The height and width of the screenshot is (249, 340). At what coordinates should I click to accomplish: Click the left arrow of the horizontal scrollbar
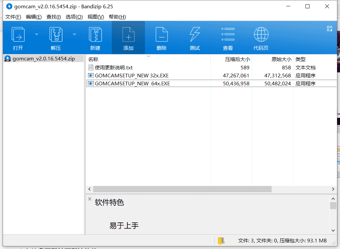coord(90,189)
